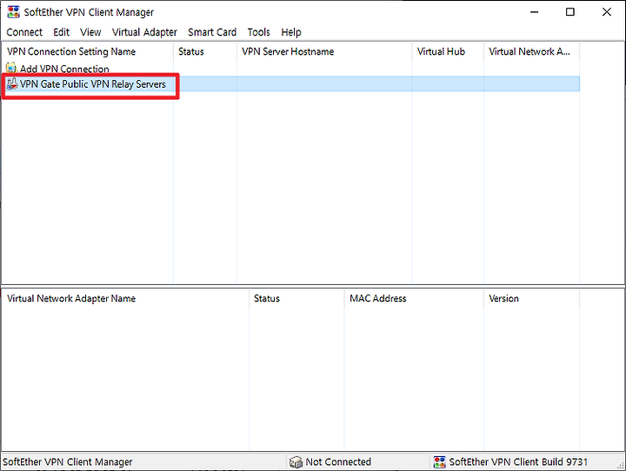Click the SoftEther build icon in status bar
This screenshot has height=471, width=626.
[440, 461]
